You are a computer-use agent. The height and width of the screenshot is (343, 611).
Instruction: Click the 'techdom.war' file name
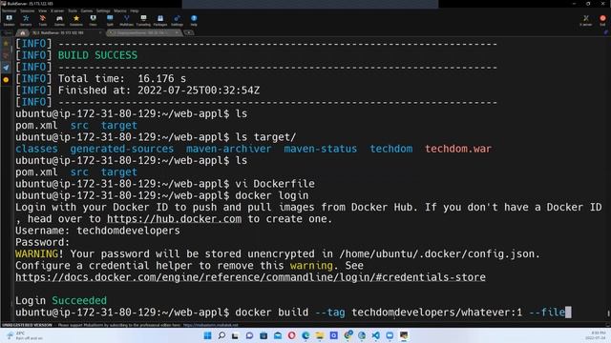click(x=458, y=149)
